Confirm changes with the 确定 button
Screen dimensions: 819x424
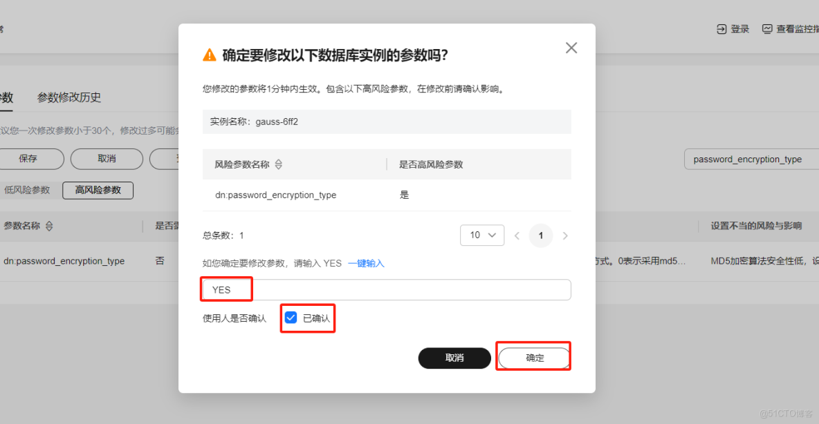(533, 356)
